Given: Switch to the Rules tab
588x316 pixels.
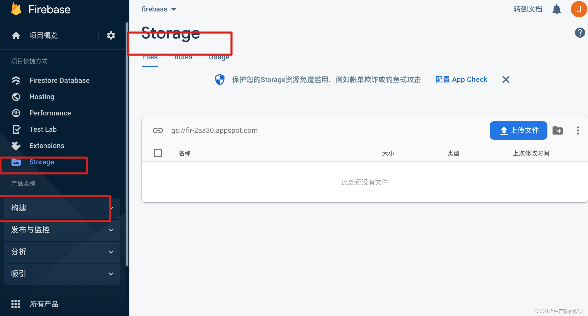Looking at the screenshot, I should [183, 57].
